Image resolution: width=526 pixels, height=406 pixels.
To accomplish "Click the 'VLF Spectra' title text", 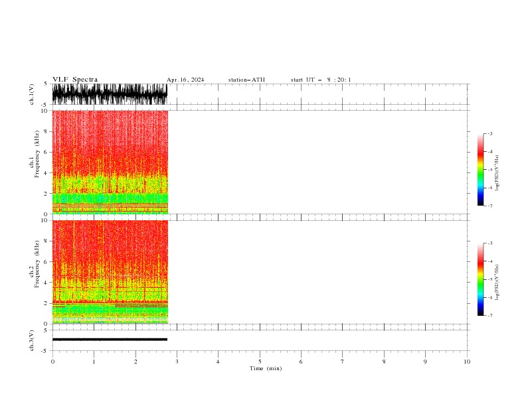I will (75, 80).
